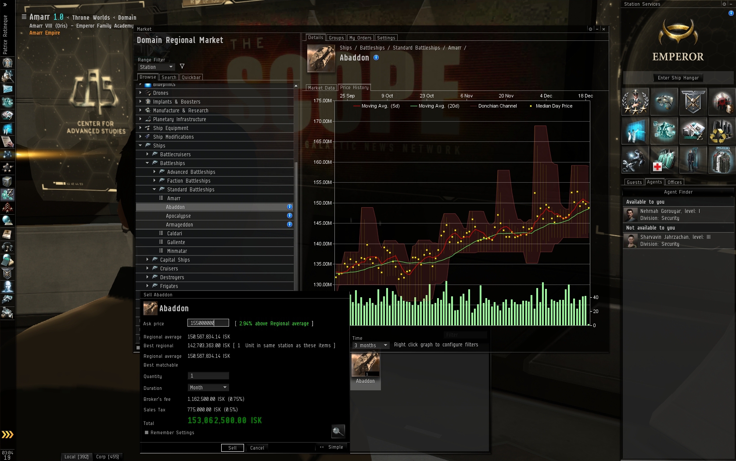736x461 pixels.
Task: Open the Assets safe icon in Neocom
Action: click(x=7, y=181)
